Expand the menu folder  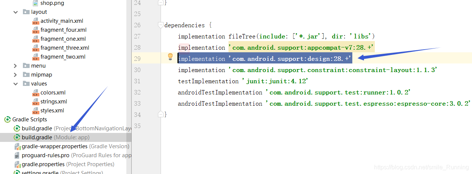[15, 66]
